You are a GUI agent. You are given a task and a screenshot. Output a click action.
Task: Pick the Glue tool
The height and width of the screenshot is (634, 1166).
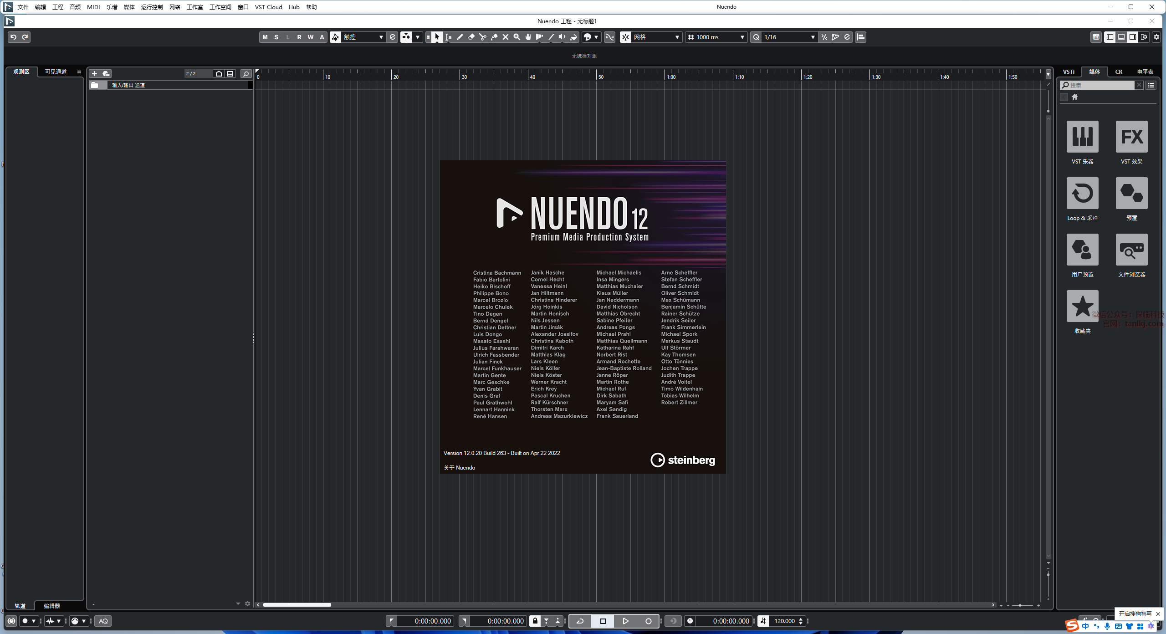click(x=494, y=37)
